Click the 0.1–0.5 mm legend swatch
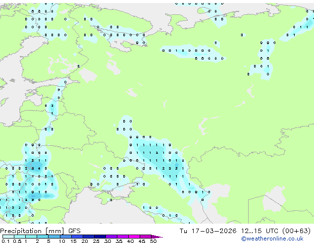314x243 pixels. 8,237
